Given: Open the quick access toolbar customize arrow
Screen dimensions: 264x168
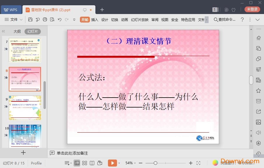Looking at the screenshot, I should [74, 20].
